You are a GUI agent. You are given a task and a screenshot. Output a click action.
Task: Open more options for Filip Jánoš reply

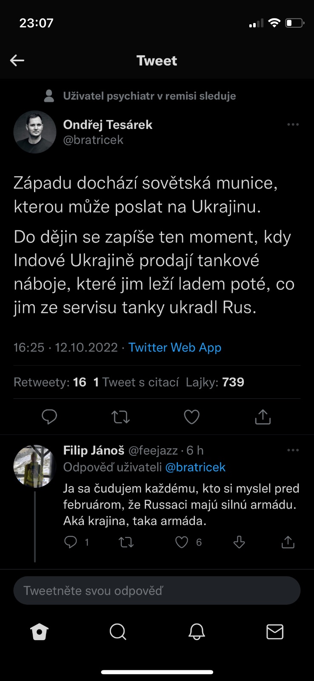pyautogui.click(x=293, y=450)
